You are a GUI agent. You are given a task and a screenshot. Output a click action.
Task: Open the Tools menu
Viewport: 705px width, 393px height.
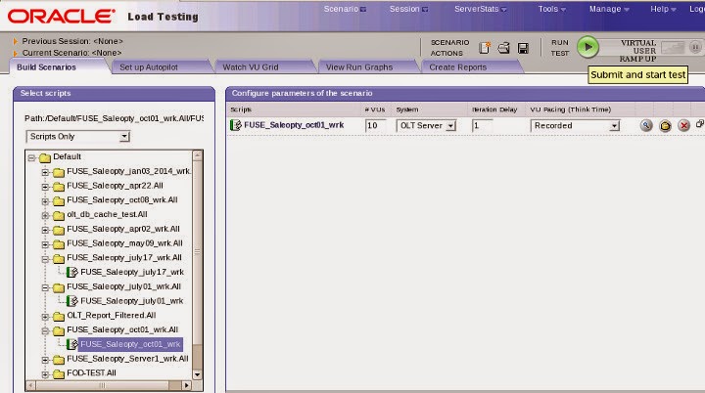(551, 9)
